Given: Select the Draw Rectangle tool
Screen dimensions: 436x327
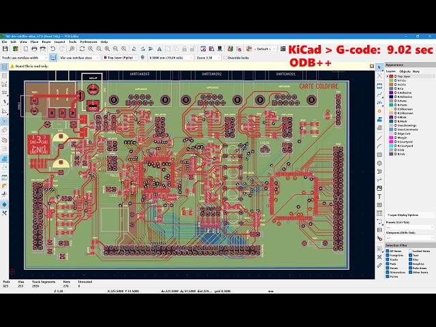Looking at the screenshot, I should (x=379, y=155).
